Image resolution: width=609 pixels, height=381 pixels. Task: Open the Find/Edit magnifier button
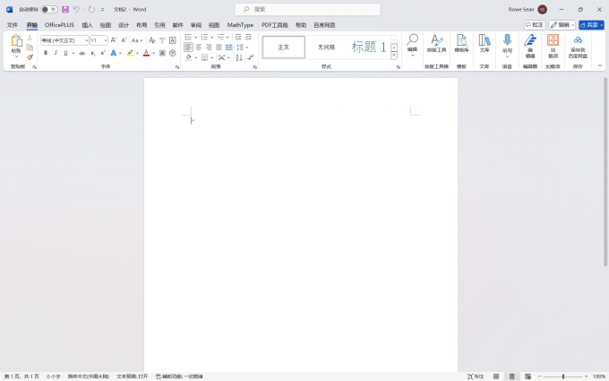(x=412, y=45)
